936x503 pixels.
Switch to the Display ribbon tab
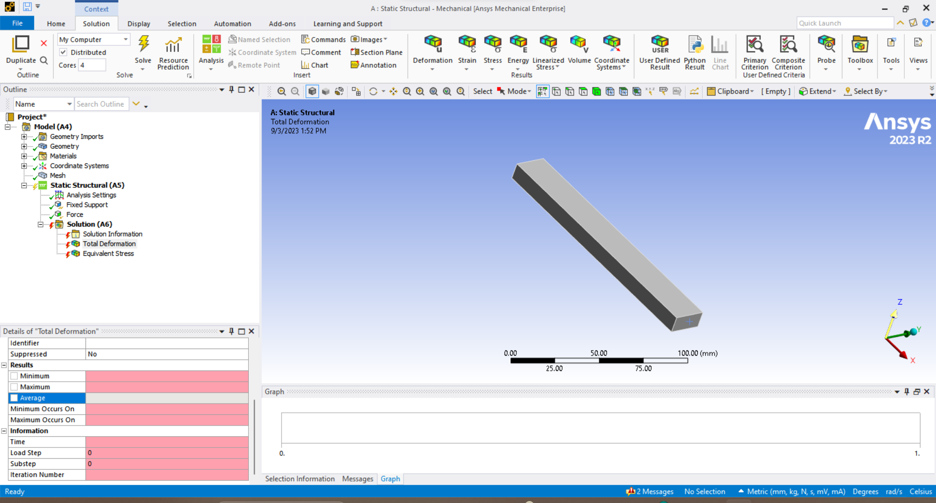[139, 23]
